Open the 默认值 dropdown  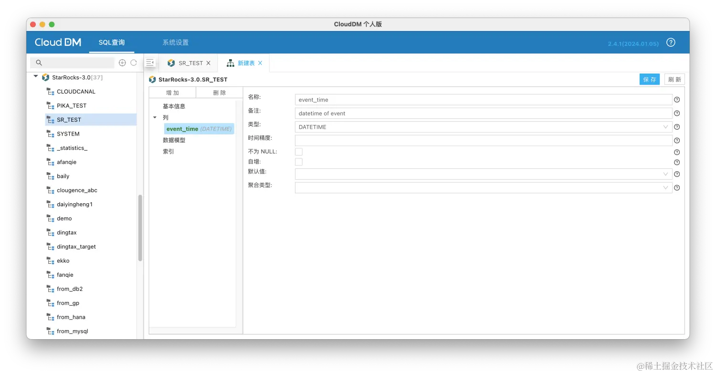coord(484,174)
